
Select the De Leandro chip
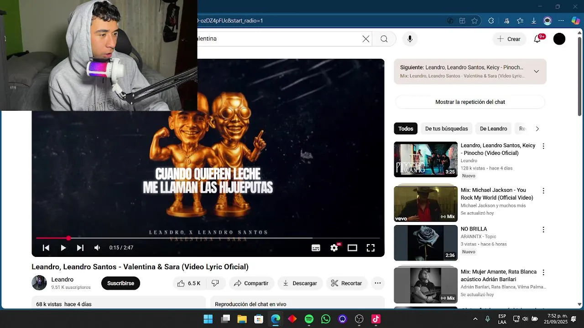[x=493, y=129]
